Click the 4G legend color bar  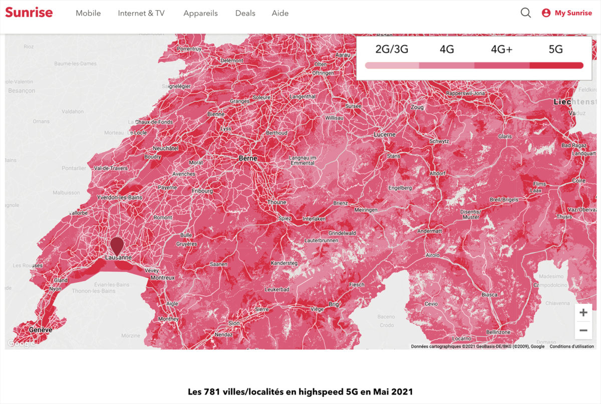[x=447, y=65]
